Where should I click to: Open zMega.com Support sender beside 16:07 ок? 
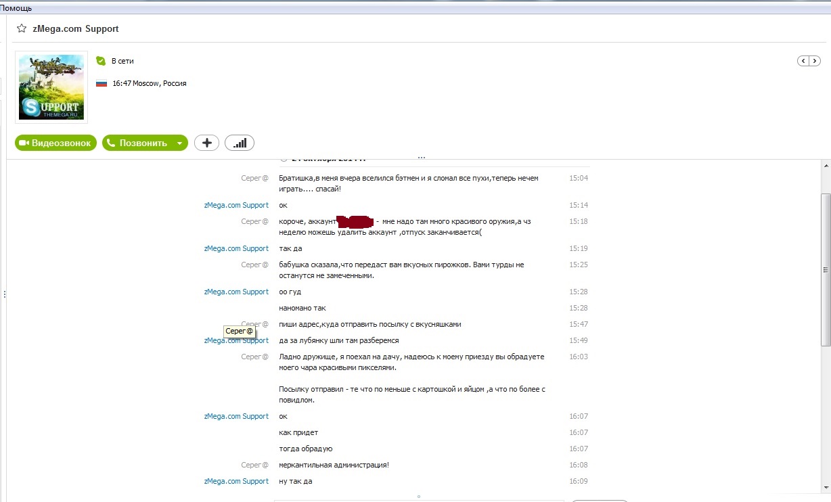236,416
